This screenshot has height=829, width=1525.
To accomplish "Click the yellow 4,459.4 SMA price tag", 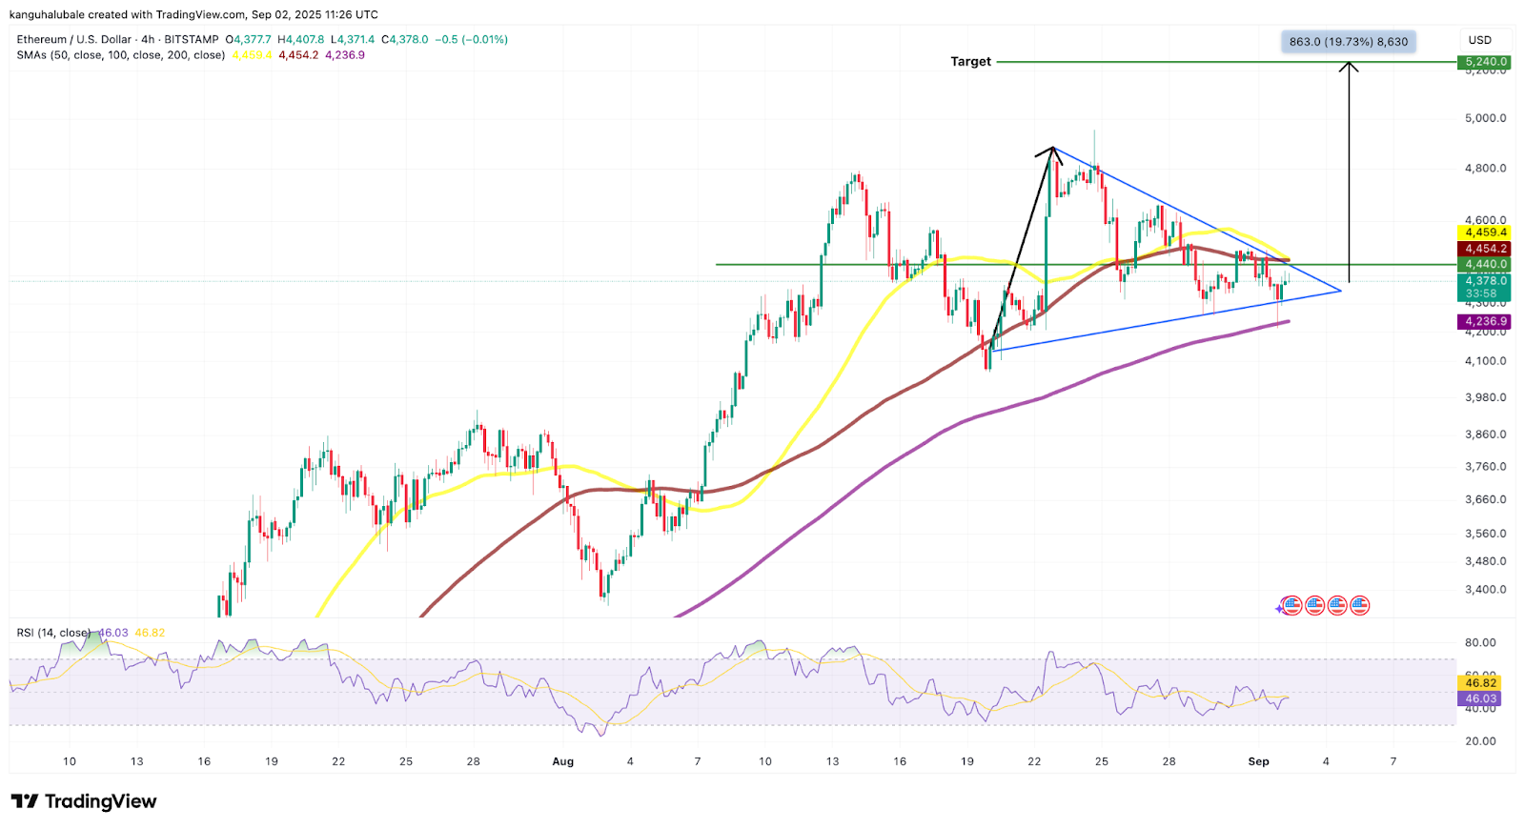I will click(x=1485, y=233).
